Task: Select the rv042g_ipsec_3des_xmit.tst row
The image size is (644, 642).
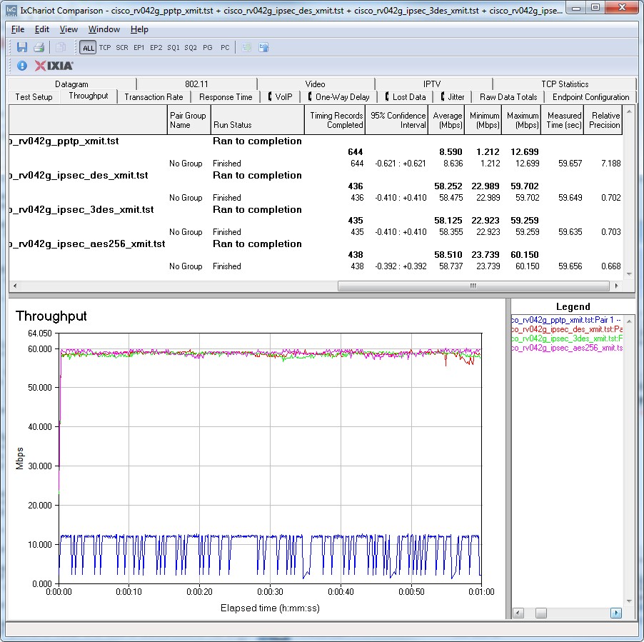Action: coord(316,209)
